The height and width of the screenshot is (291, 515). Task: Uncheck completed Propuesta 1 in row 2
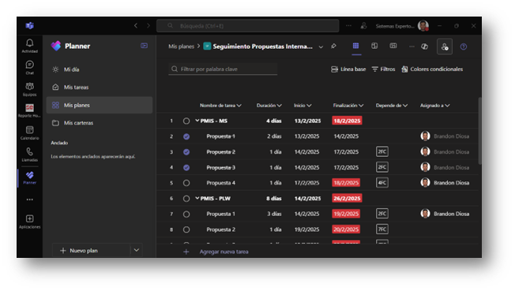(x=186, y=136)
